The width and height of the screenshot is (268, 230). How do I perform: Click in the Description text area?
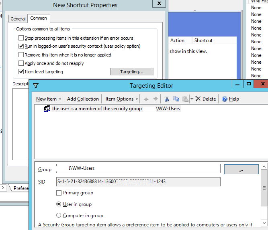pos(21,124)
